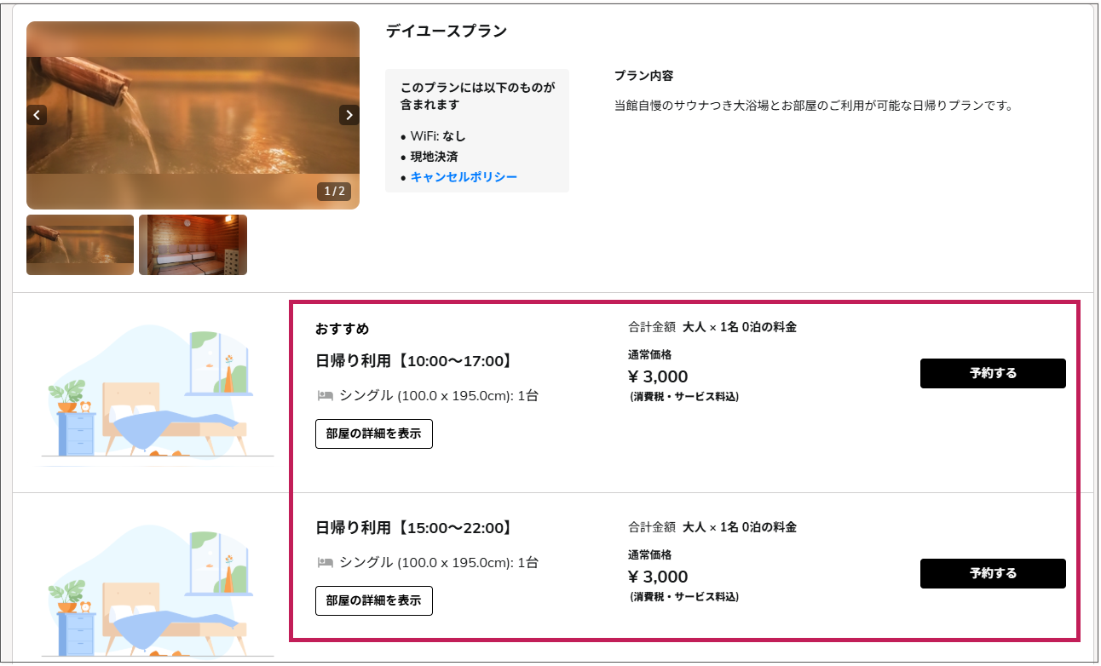The width and height of the screenshot is (1101, 666).
Task: Click the bed icon for the 15:00〜22:00 room
Action: pyautogui.click(x=325, y=563)
